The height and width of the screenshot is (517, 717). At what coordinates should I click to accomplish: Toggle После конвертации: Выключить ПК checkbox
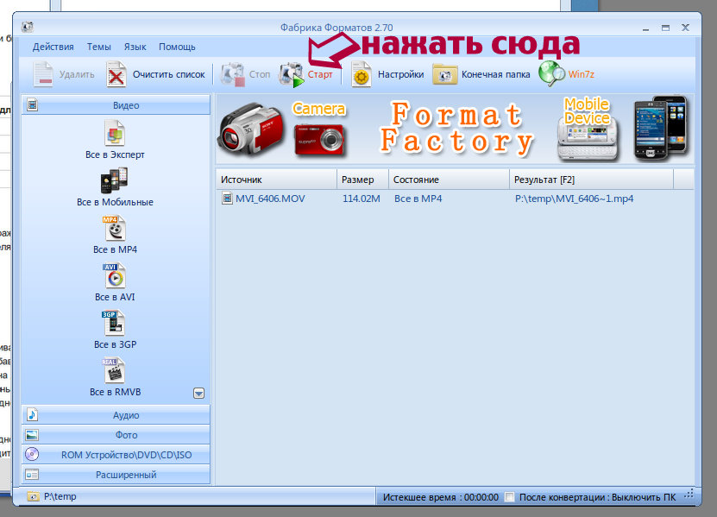tap(509, 497)
